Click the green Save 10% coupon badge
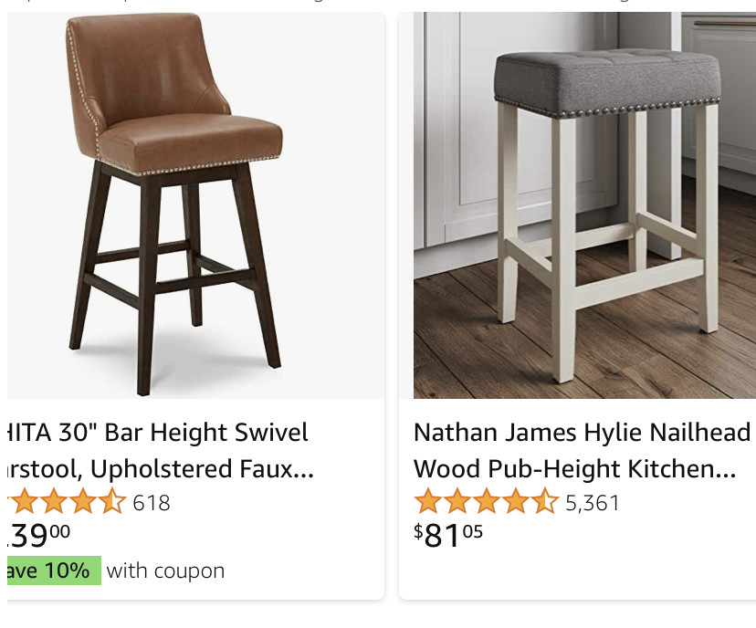This screenshot has width=756, height=628. pos(54,570)
